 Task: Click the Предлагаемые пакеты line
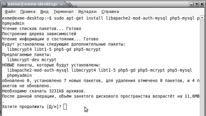27,55
